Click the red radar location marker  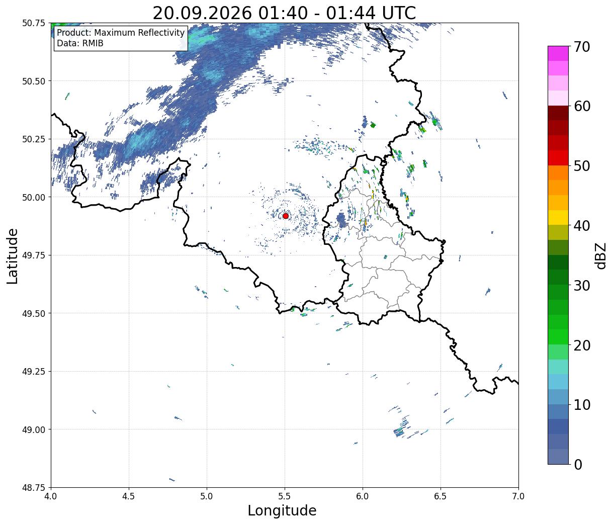[x=286, y=216]
